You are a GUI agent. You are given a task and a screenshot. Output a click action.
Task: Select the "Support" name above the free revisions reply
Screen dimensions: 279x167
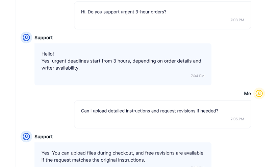click(44, 137)
